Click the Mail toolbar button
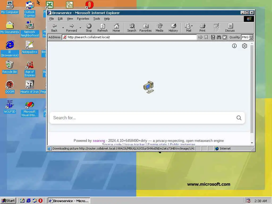The height and width of the screenshot is (204, 272). (x=188, y=28)
